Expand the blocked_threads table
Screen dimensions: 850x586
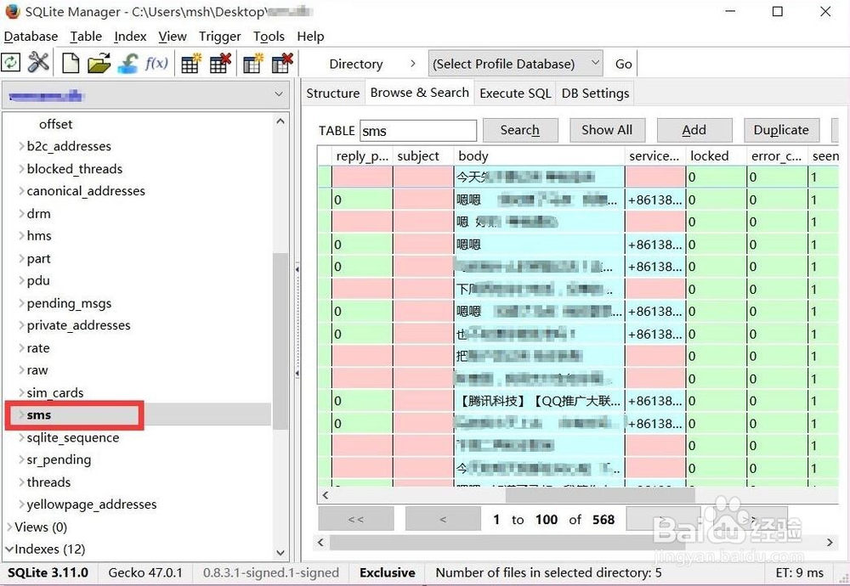click(22, 168)
